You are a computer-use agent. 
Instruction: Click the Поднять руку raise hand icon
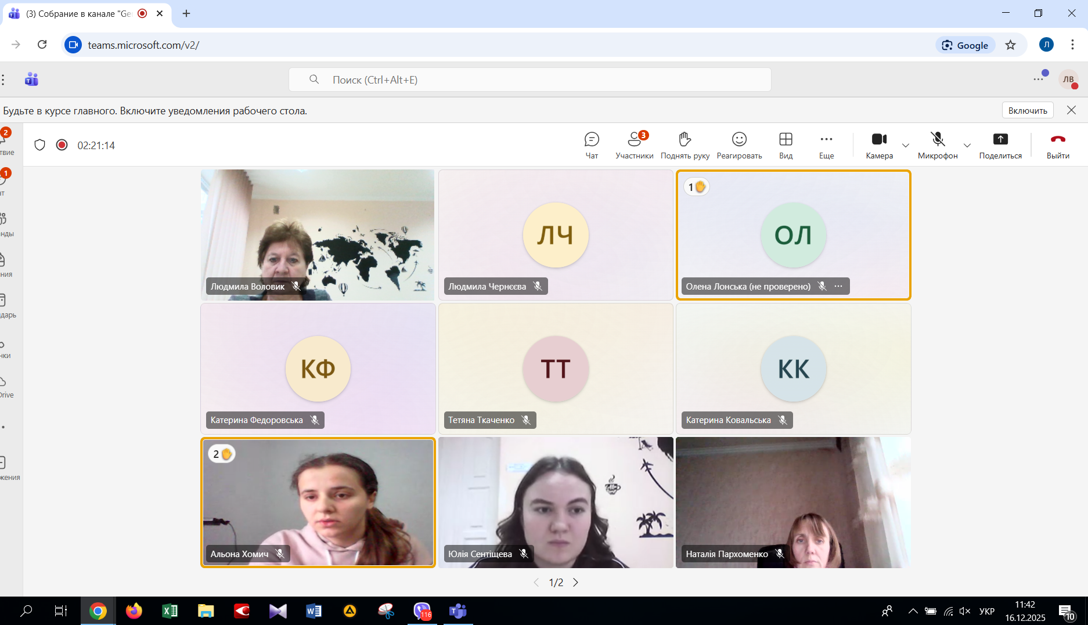click(684, 145)
